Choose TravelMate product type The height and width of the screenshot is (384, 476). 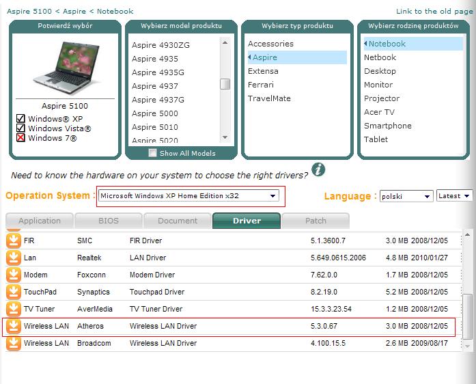(269, 98)
